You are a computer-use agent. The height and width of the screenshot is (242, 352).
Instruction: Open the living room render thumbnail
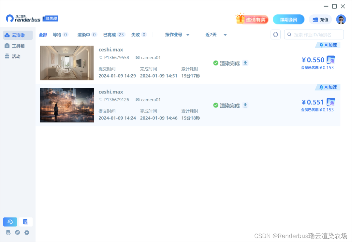[67, 63]
